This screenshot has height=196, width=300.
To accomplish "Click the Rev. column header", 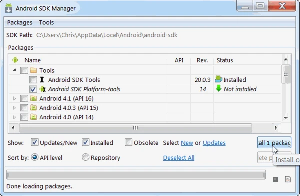I will tap(202, 60).
